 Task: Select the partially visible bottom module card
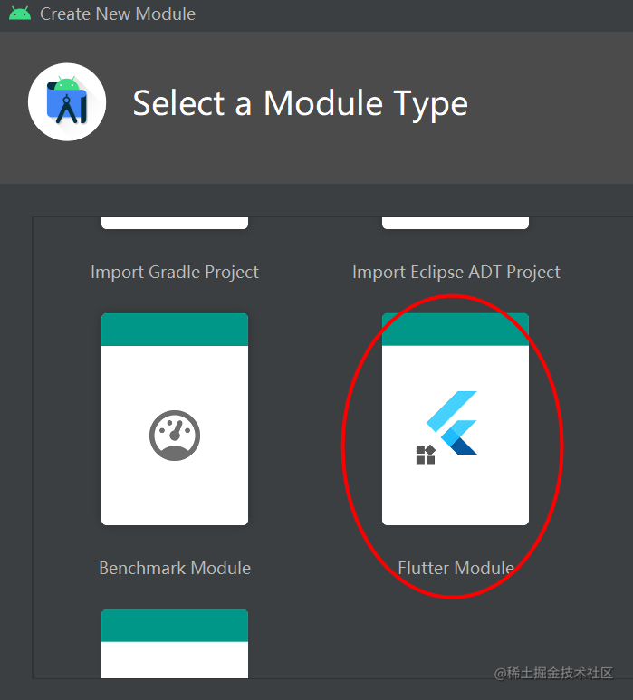pos(175,644)
